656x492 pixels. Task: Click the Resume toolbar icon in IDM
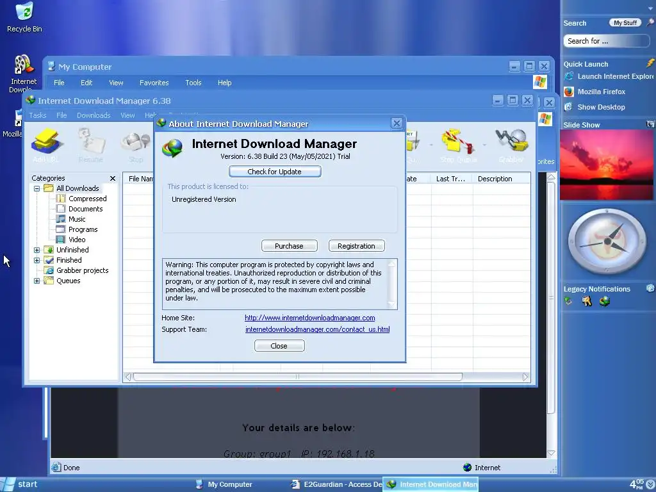click(x=91, y=145)
